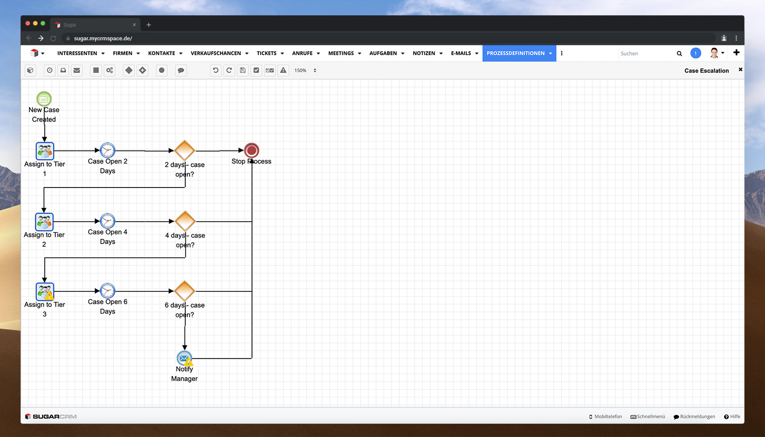Open the Tickets menu item
This screenshot has width=765, height=437.
(x=266, y=53)
